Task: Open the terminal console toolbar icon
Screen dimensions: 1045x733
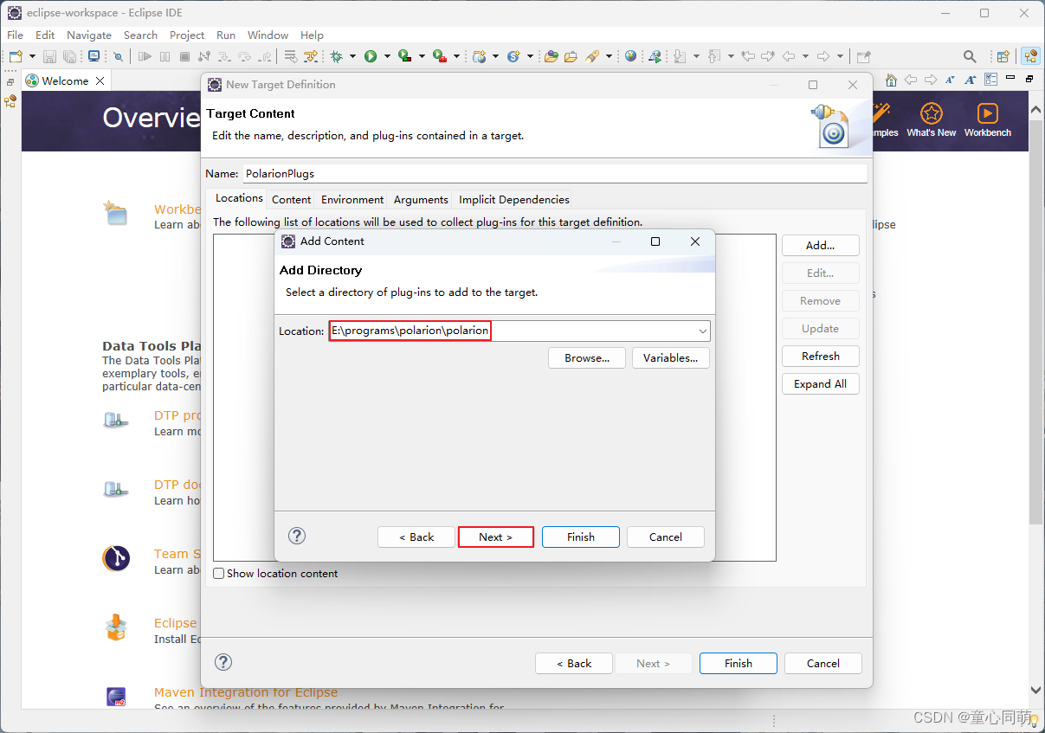Action: 94,56
